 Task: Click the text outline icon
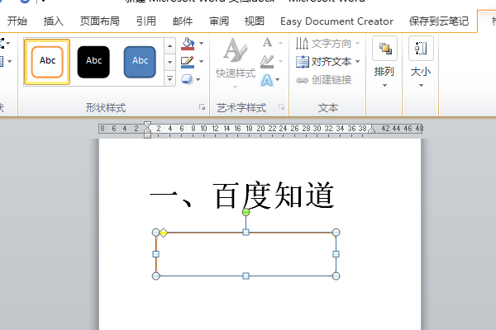coord(267,61)
